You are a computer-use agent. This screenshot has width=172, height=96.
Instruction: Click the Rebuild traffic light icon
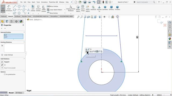point(103,2)
